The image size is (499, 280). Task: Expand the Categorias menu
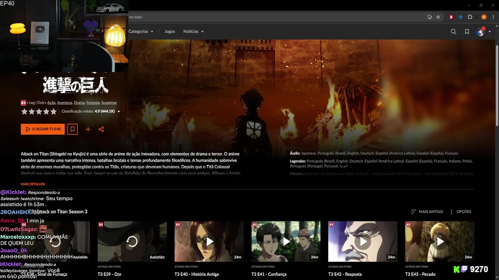pos(141,31)
